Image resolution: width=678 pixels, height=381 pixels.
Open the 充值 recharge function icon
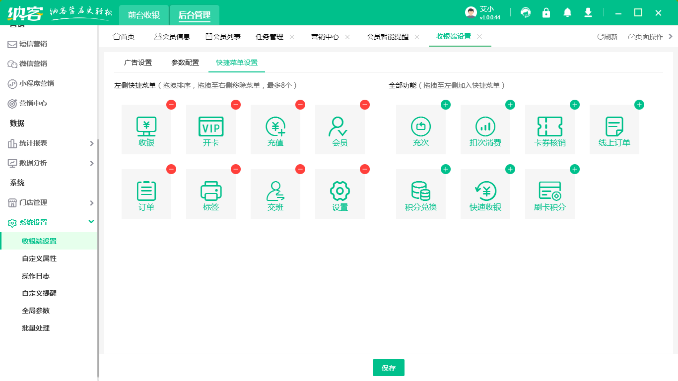point(275,129)
